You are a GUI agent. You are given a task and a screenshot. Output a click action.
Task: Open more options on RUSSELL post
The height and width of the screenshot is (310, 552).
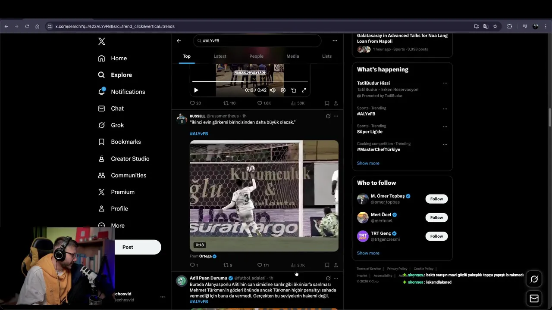point(336,116)
